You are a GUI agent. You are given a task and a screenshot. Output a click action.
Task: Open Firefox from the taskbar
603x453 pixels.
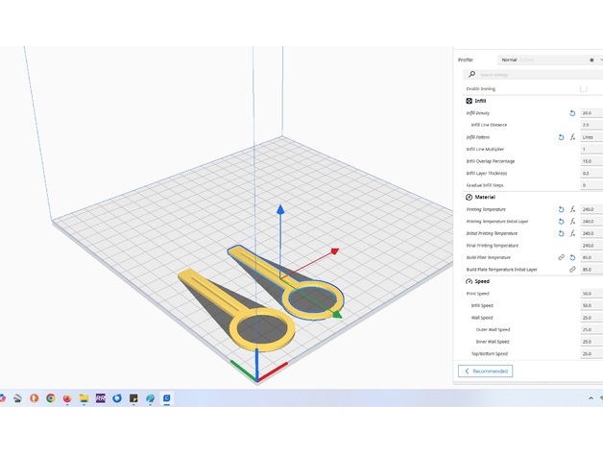[x=66, y=397]
